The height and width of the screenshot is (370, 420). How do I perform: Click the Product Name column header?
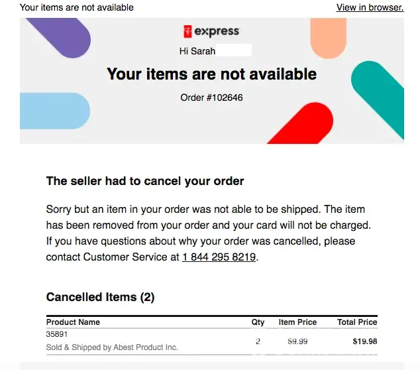73,322
